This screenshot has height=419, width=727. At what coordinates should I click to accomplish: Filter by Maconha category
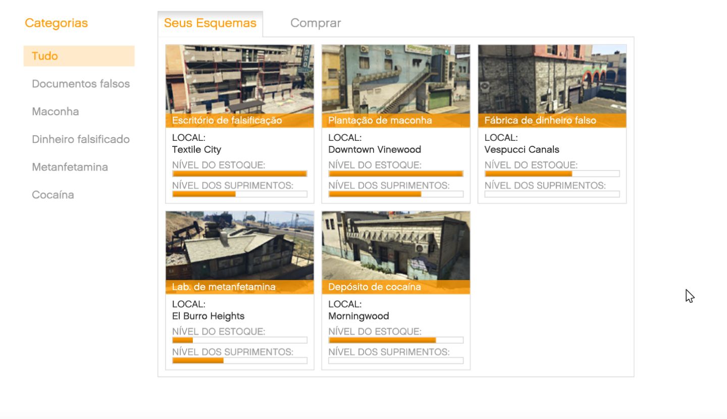[x=56, y=112]
